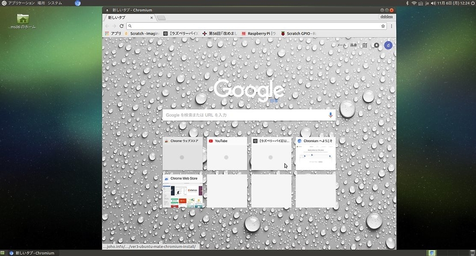Open the 場所 menu in the top panel
The width and height of the screenshot is (476, 256).
click(x=41, y=3)
